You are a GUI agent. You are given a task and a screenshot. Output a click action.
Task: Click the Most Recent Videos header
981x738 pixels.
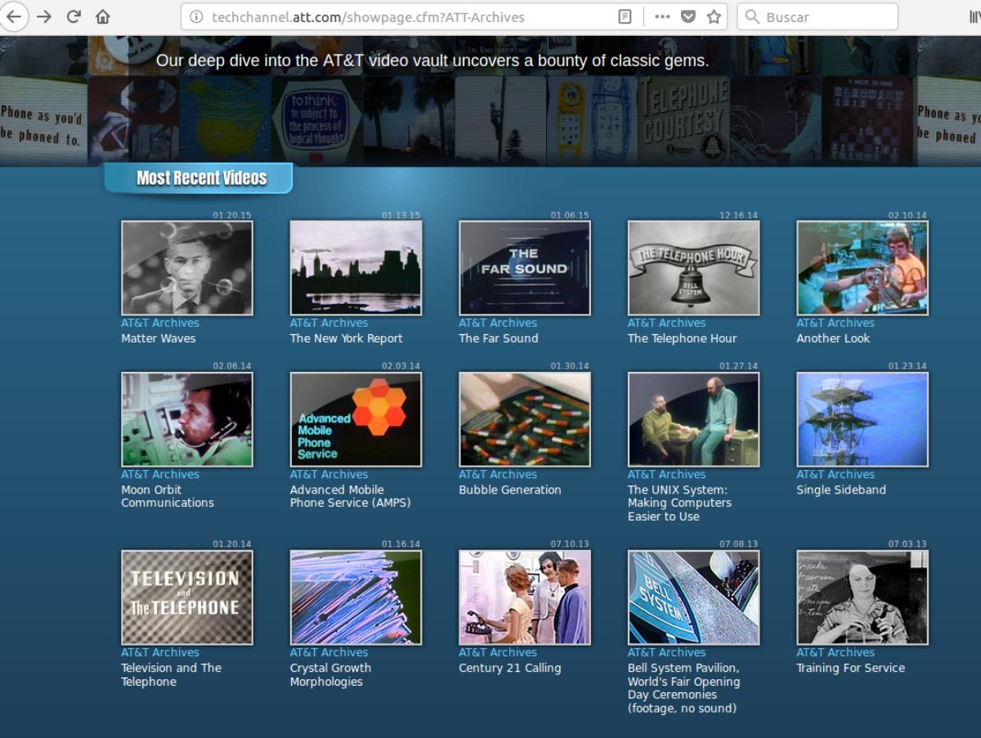[x=198, y=178]
